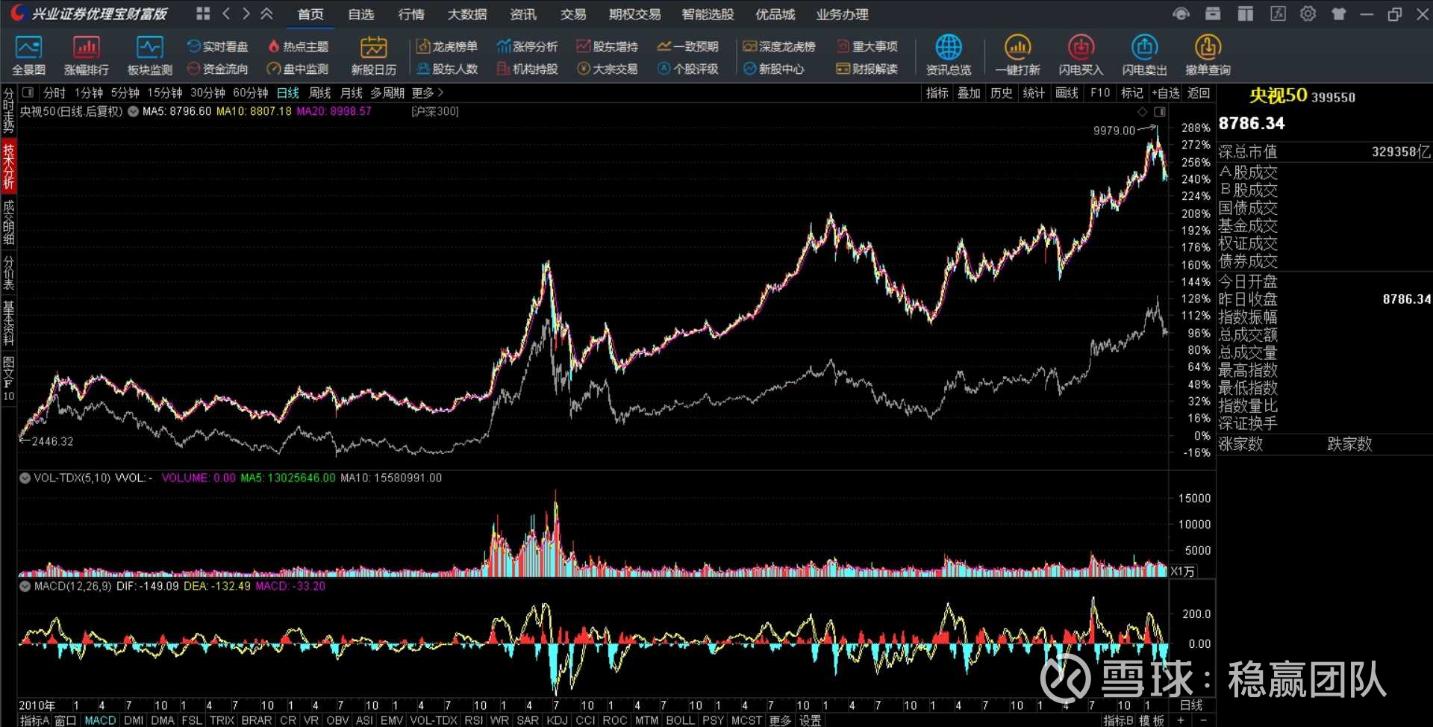1433x727 pixels.
Task: Open the 智能选股 menu tab
Action: coord(708,14)
